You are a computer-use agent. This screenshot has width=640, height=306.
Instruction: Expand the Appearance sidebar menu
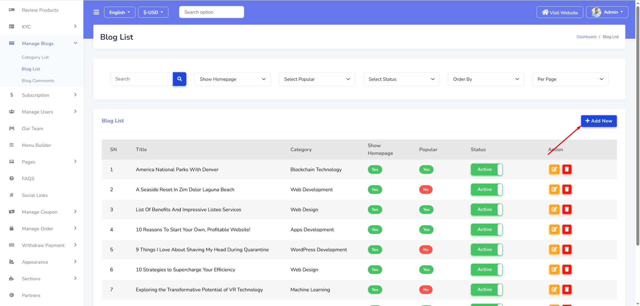pos(42,262)
